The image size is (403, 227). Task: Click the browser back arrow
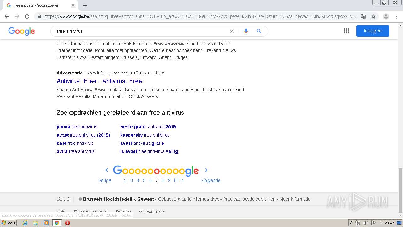click(7, 16)
